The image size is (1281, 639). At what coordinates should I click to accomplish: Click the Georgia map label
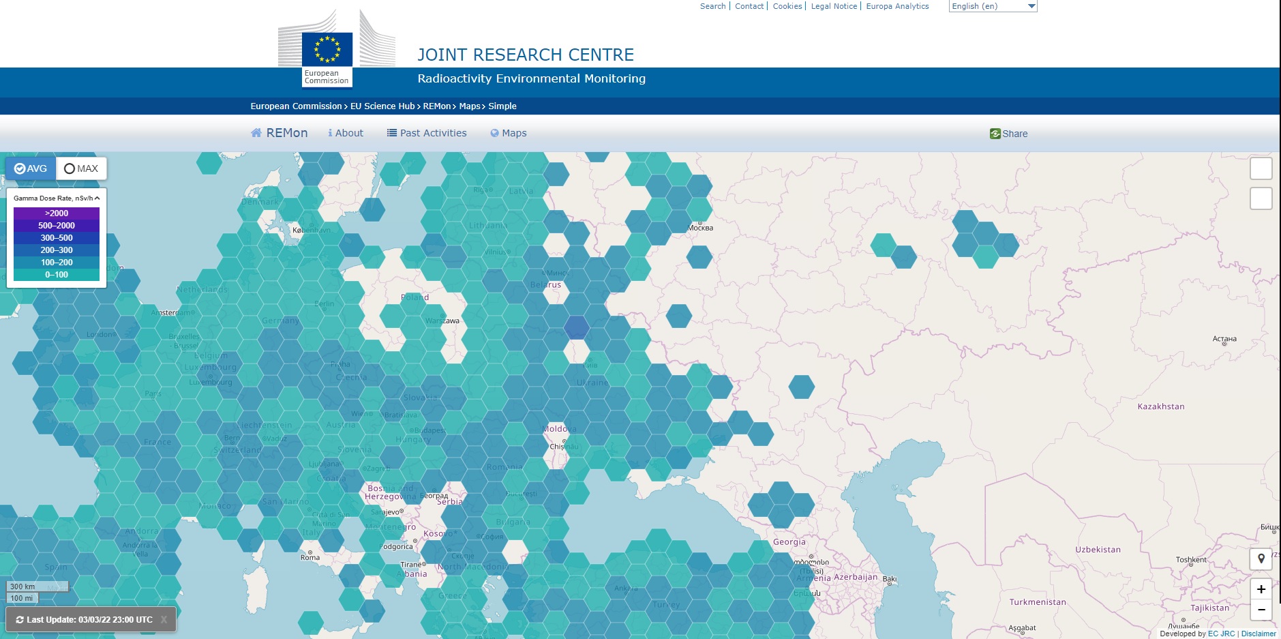point(789,542)
